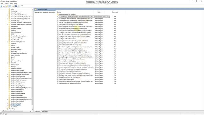Expand the Windows Error Reporting node

(7, 76)
